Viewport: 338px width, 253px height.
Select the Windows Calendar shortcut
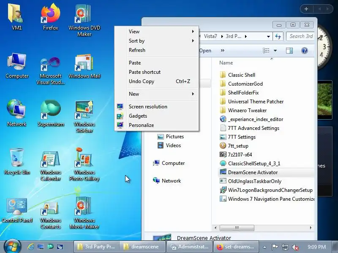(x=50, y=165)
